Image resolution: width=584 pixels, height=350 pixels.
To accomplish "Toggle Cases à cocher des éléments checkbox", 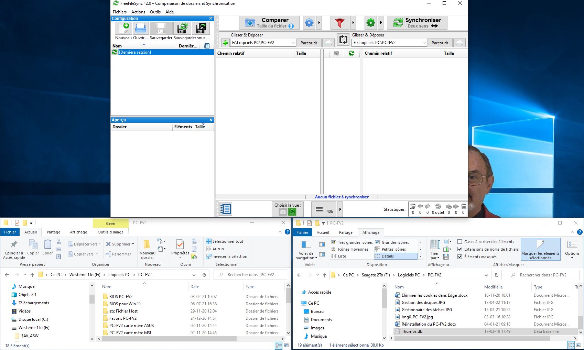I will (460, 242).
